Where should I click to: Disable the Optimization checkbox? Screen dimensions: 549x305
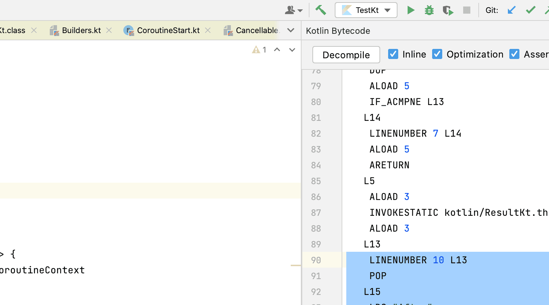point(437,54)
